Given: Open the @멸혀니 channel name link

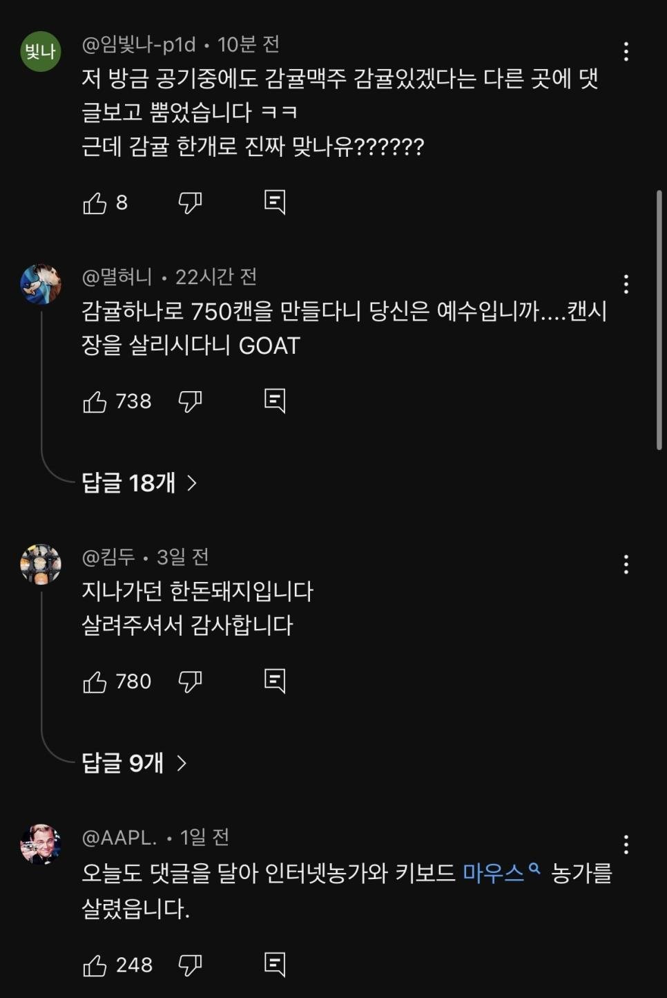Looking at the screenshot, I should (117, 277).
